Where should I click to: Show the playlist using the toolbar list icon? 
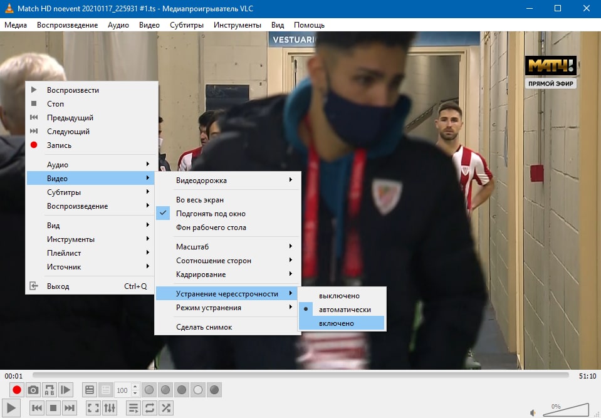[133, 407]
